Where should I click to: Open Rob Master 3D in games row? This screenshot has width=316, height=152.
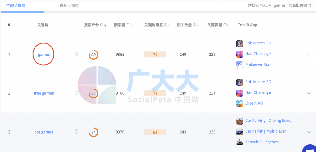click(258, 43)
